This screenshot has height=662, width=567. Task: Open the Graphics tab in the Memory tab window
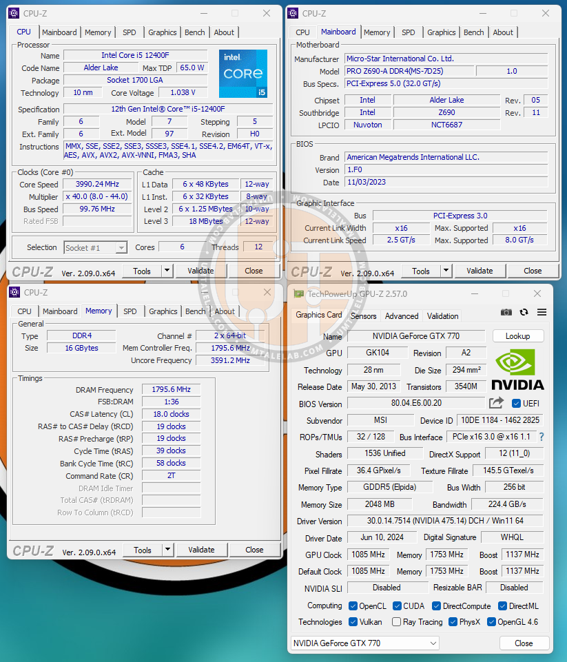(163, 311)
